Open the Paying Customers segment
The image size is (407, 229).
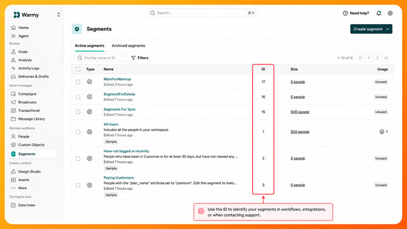click(x=118, y=177)
